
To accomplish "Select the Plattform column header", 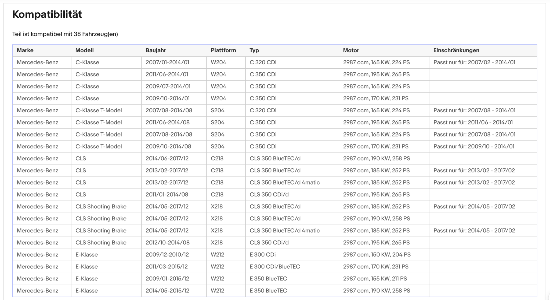I will [223, 50].
